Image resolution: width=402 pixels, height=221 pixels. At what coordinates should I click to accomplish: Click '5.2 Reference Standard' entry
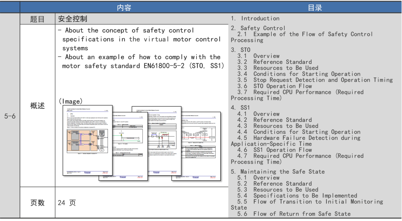[x=274, y=183]
